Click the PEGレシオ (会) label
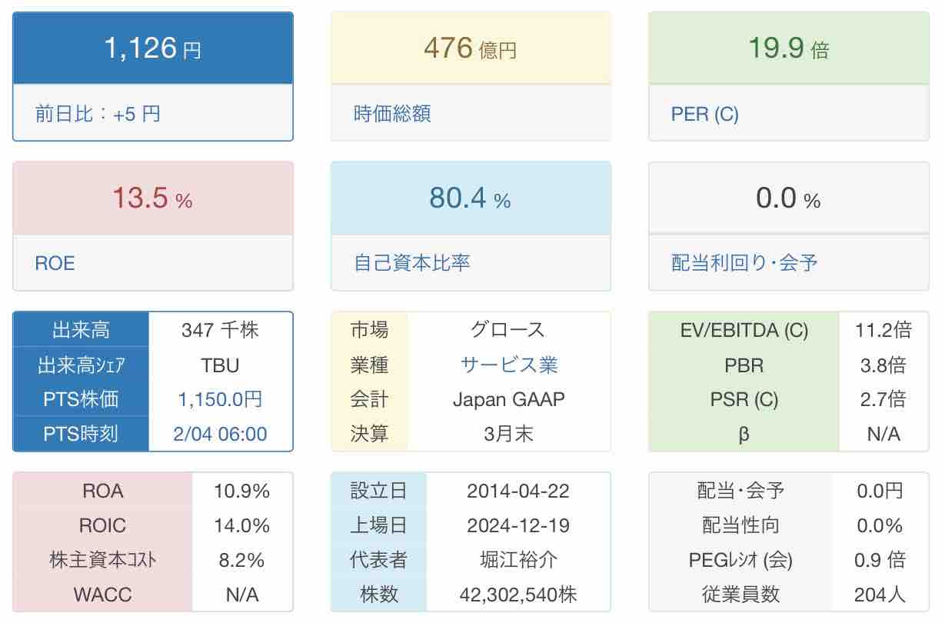Screen dimensions: 945x623 (740, 560)
